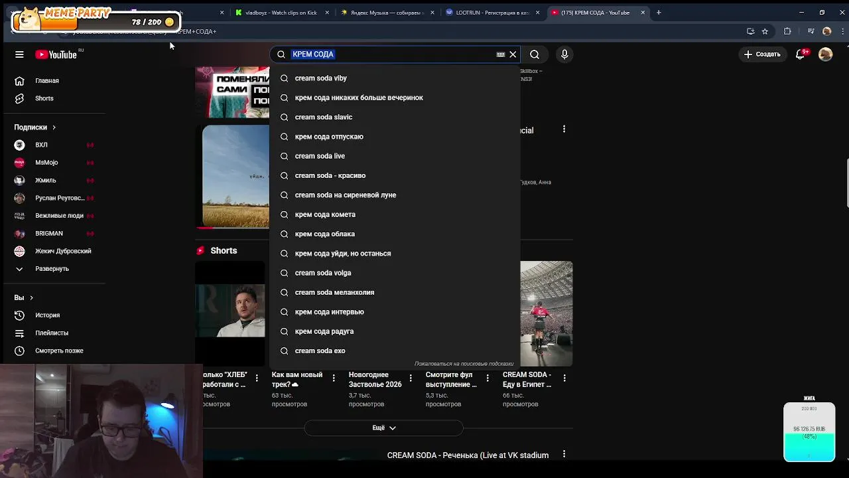The height and width of the screenshot is (478, 849).
Task: Close the Яндекс Музыка tab
Action: point(432,13)
